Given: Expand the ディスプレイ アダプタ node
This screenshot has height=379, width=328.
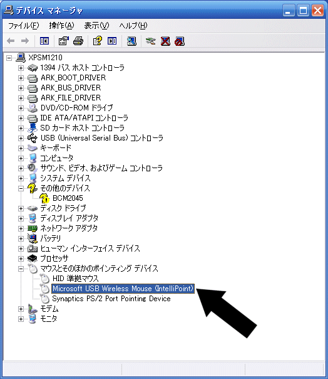Looking at the screenshot, I should tap(21, 218).
